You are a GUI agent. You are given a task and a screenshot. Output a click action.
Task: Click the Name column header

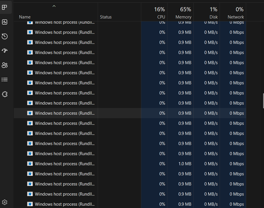pos(25,17)
